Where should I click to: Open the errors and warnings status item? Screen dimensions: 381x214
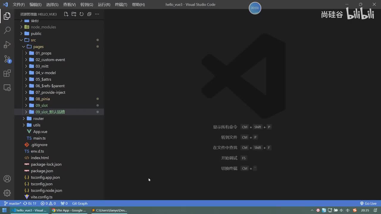point(48,204)
